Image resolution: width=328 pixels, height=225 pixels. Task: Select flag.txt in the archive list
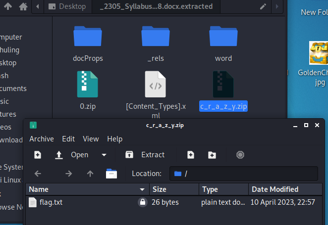pyautogui.click(x=52, y=202)
